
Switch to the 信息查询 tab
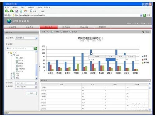click(29, 27)
